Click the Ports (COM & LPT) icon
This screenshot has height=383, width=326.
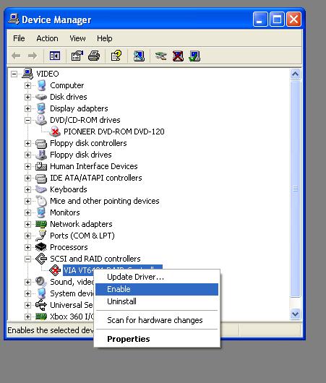pos(41,236)
